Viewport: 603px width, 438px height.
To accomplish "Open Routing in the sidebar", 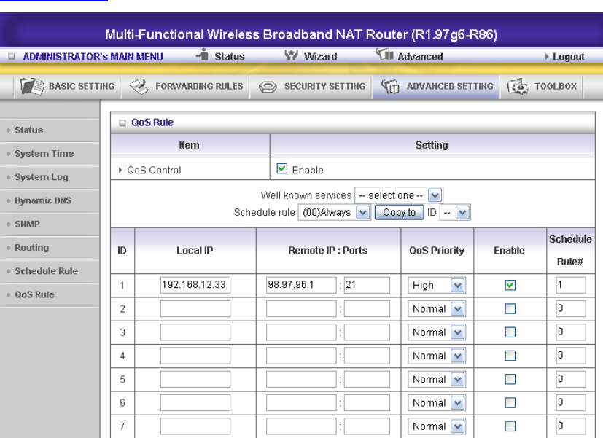I will (32, 248).
